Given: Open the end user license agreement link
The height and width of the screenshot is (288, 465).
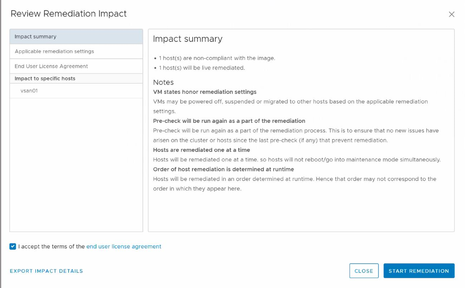Looking at the screenshot, I should (x=124, y=247).
